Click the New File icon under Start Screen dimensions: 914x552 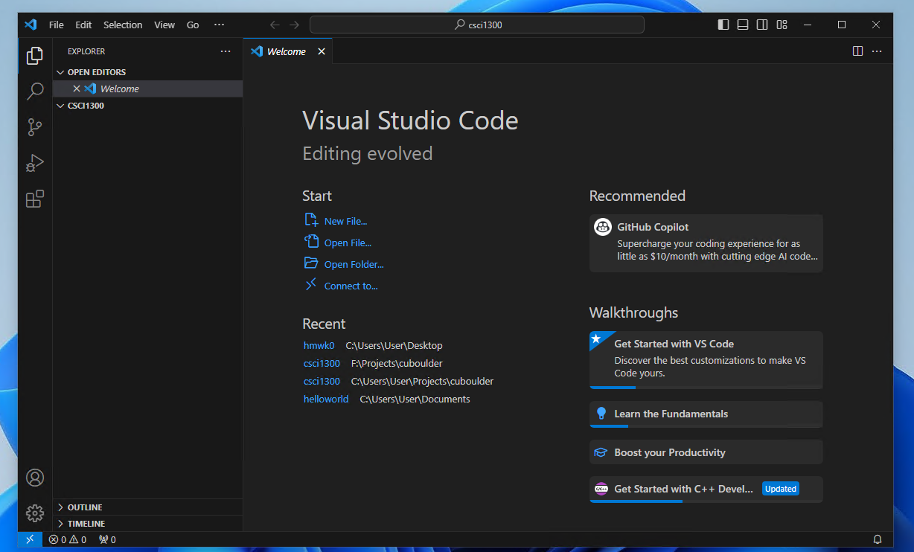[x=312, y=220]
